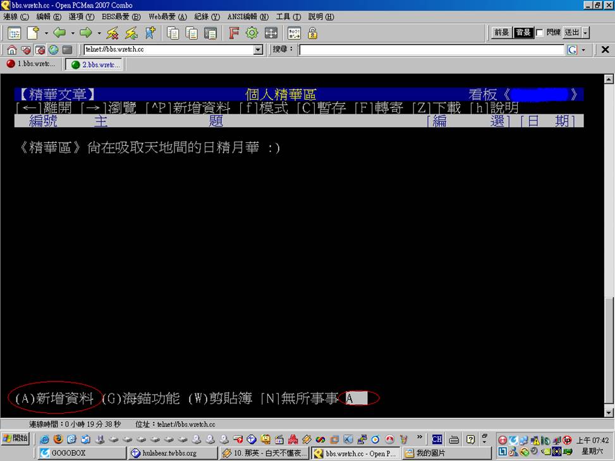Click the green forward arrow icon
This screenshot has width=615, height=461.
tap(86, 33)
